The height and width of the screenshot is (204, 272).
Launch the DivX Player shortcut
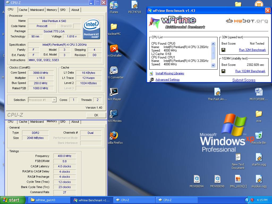pyautogui.click(x=114, y=92)
